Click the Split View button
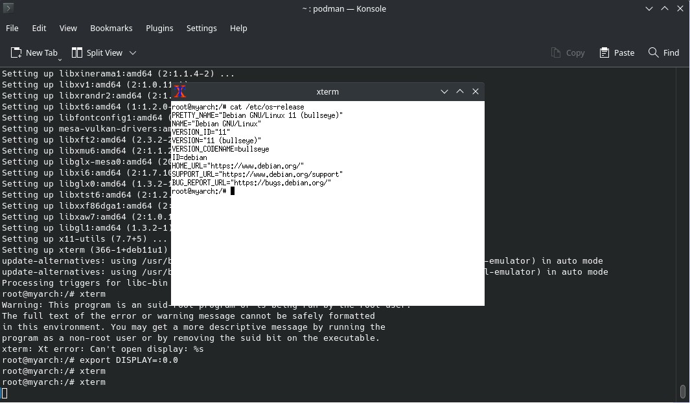 tap(97, 52)
